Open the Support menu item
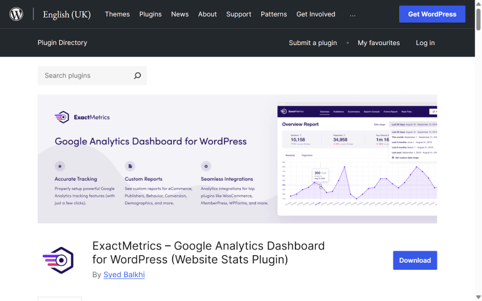Image resolution: width=482 pixels, height=301 pixels. point(238,14)
